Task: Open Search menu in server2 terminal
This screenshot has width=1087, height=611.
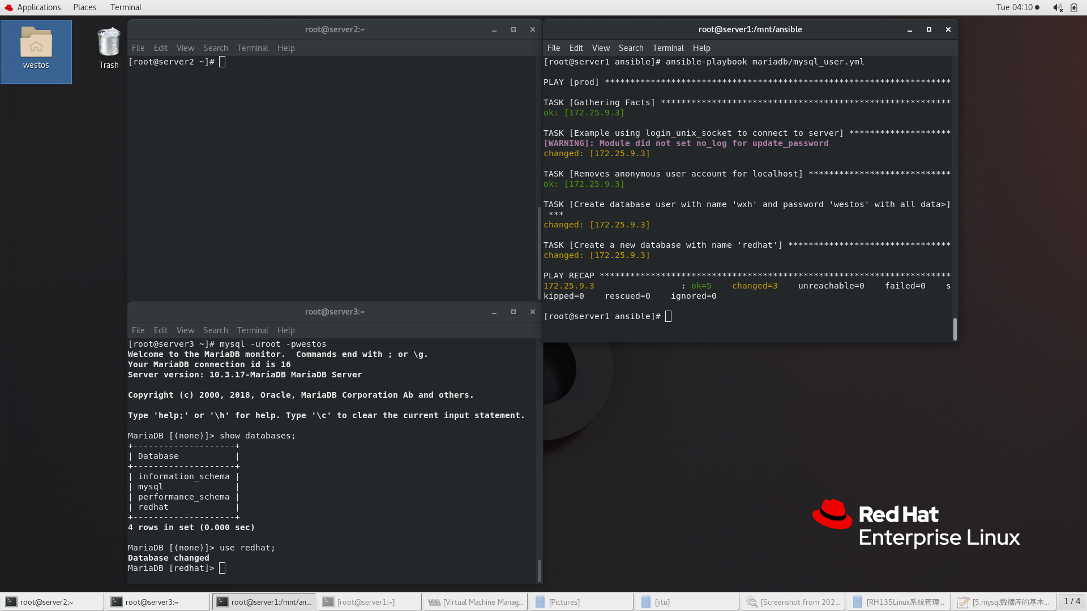Action: click(x=215, y=48)
